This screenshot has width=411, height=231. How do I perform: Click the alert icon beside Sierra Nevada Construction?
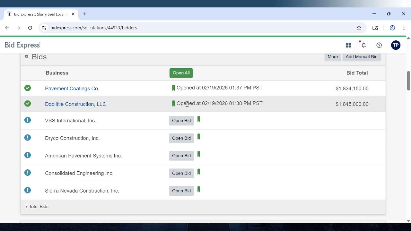click(28, 190)
